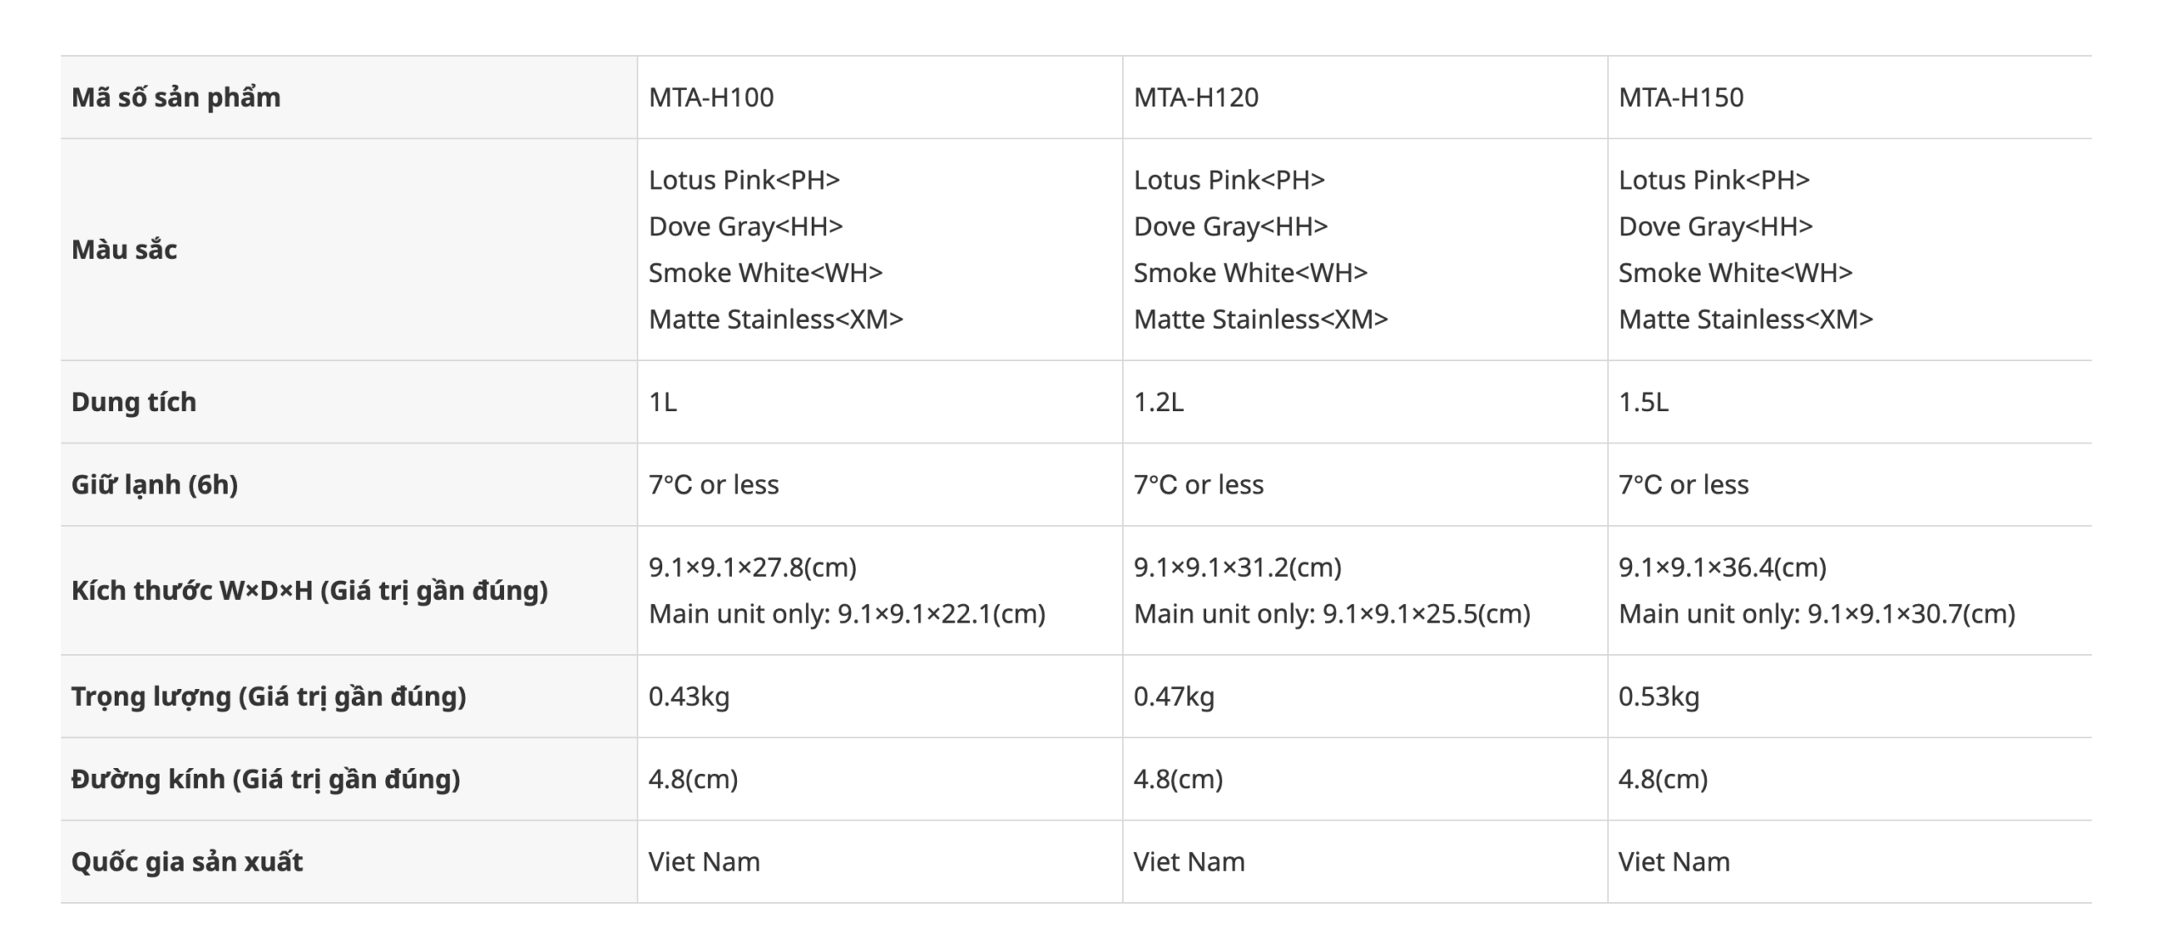Select 'Lotus Pink<PH>' under MTA-H100

point(744,180)
